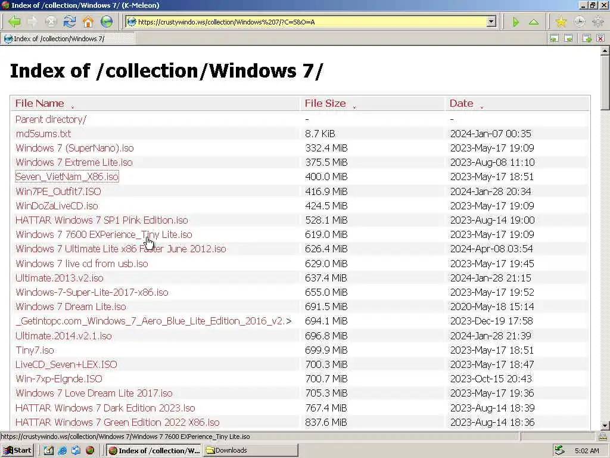The width and height of the screenshot is (610, 458).
Task: Open Win7PE_Outfit7.ISO link
Action: click(58, 191)
